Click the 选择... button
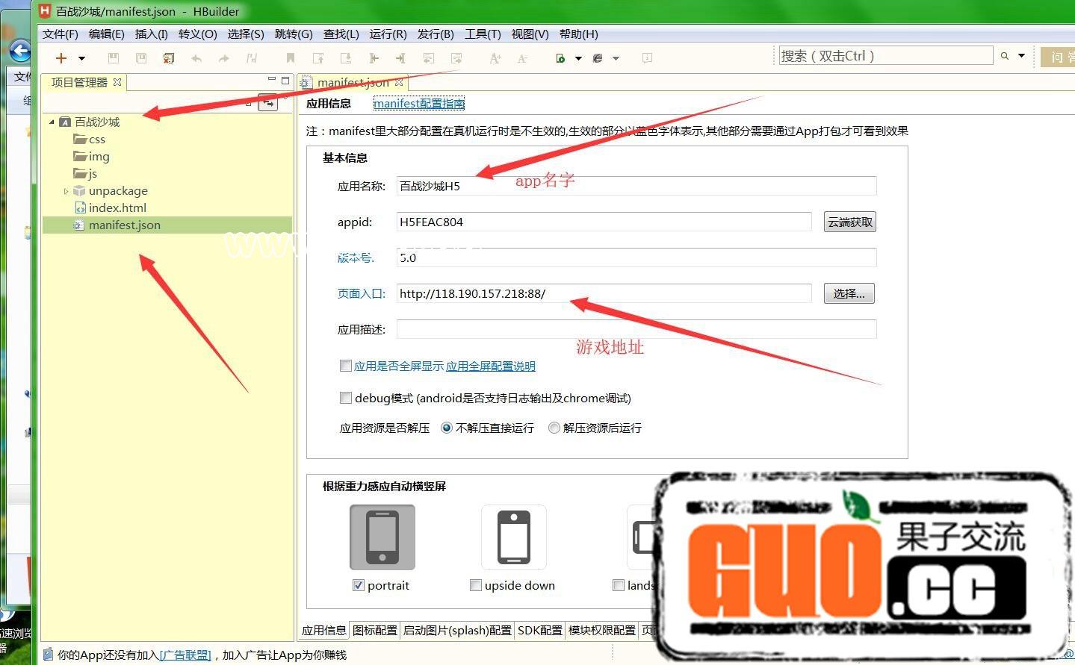Viewport: 1075px width, 665px height. tap(849, 293)
